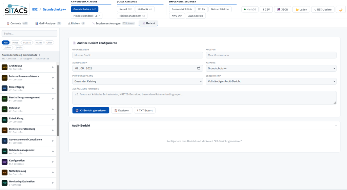Export data with CSV button
The image size is (347, 190).
(266, 9)
